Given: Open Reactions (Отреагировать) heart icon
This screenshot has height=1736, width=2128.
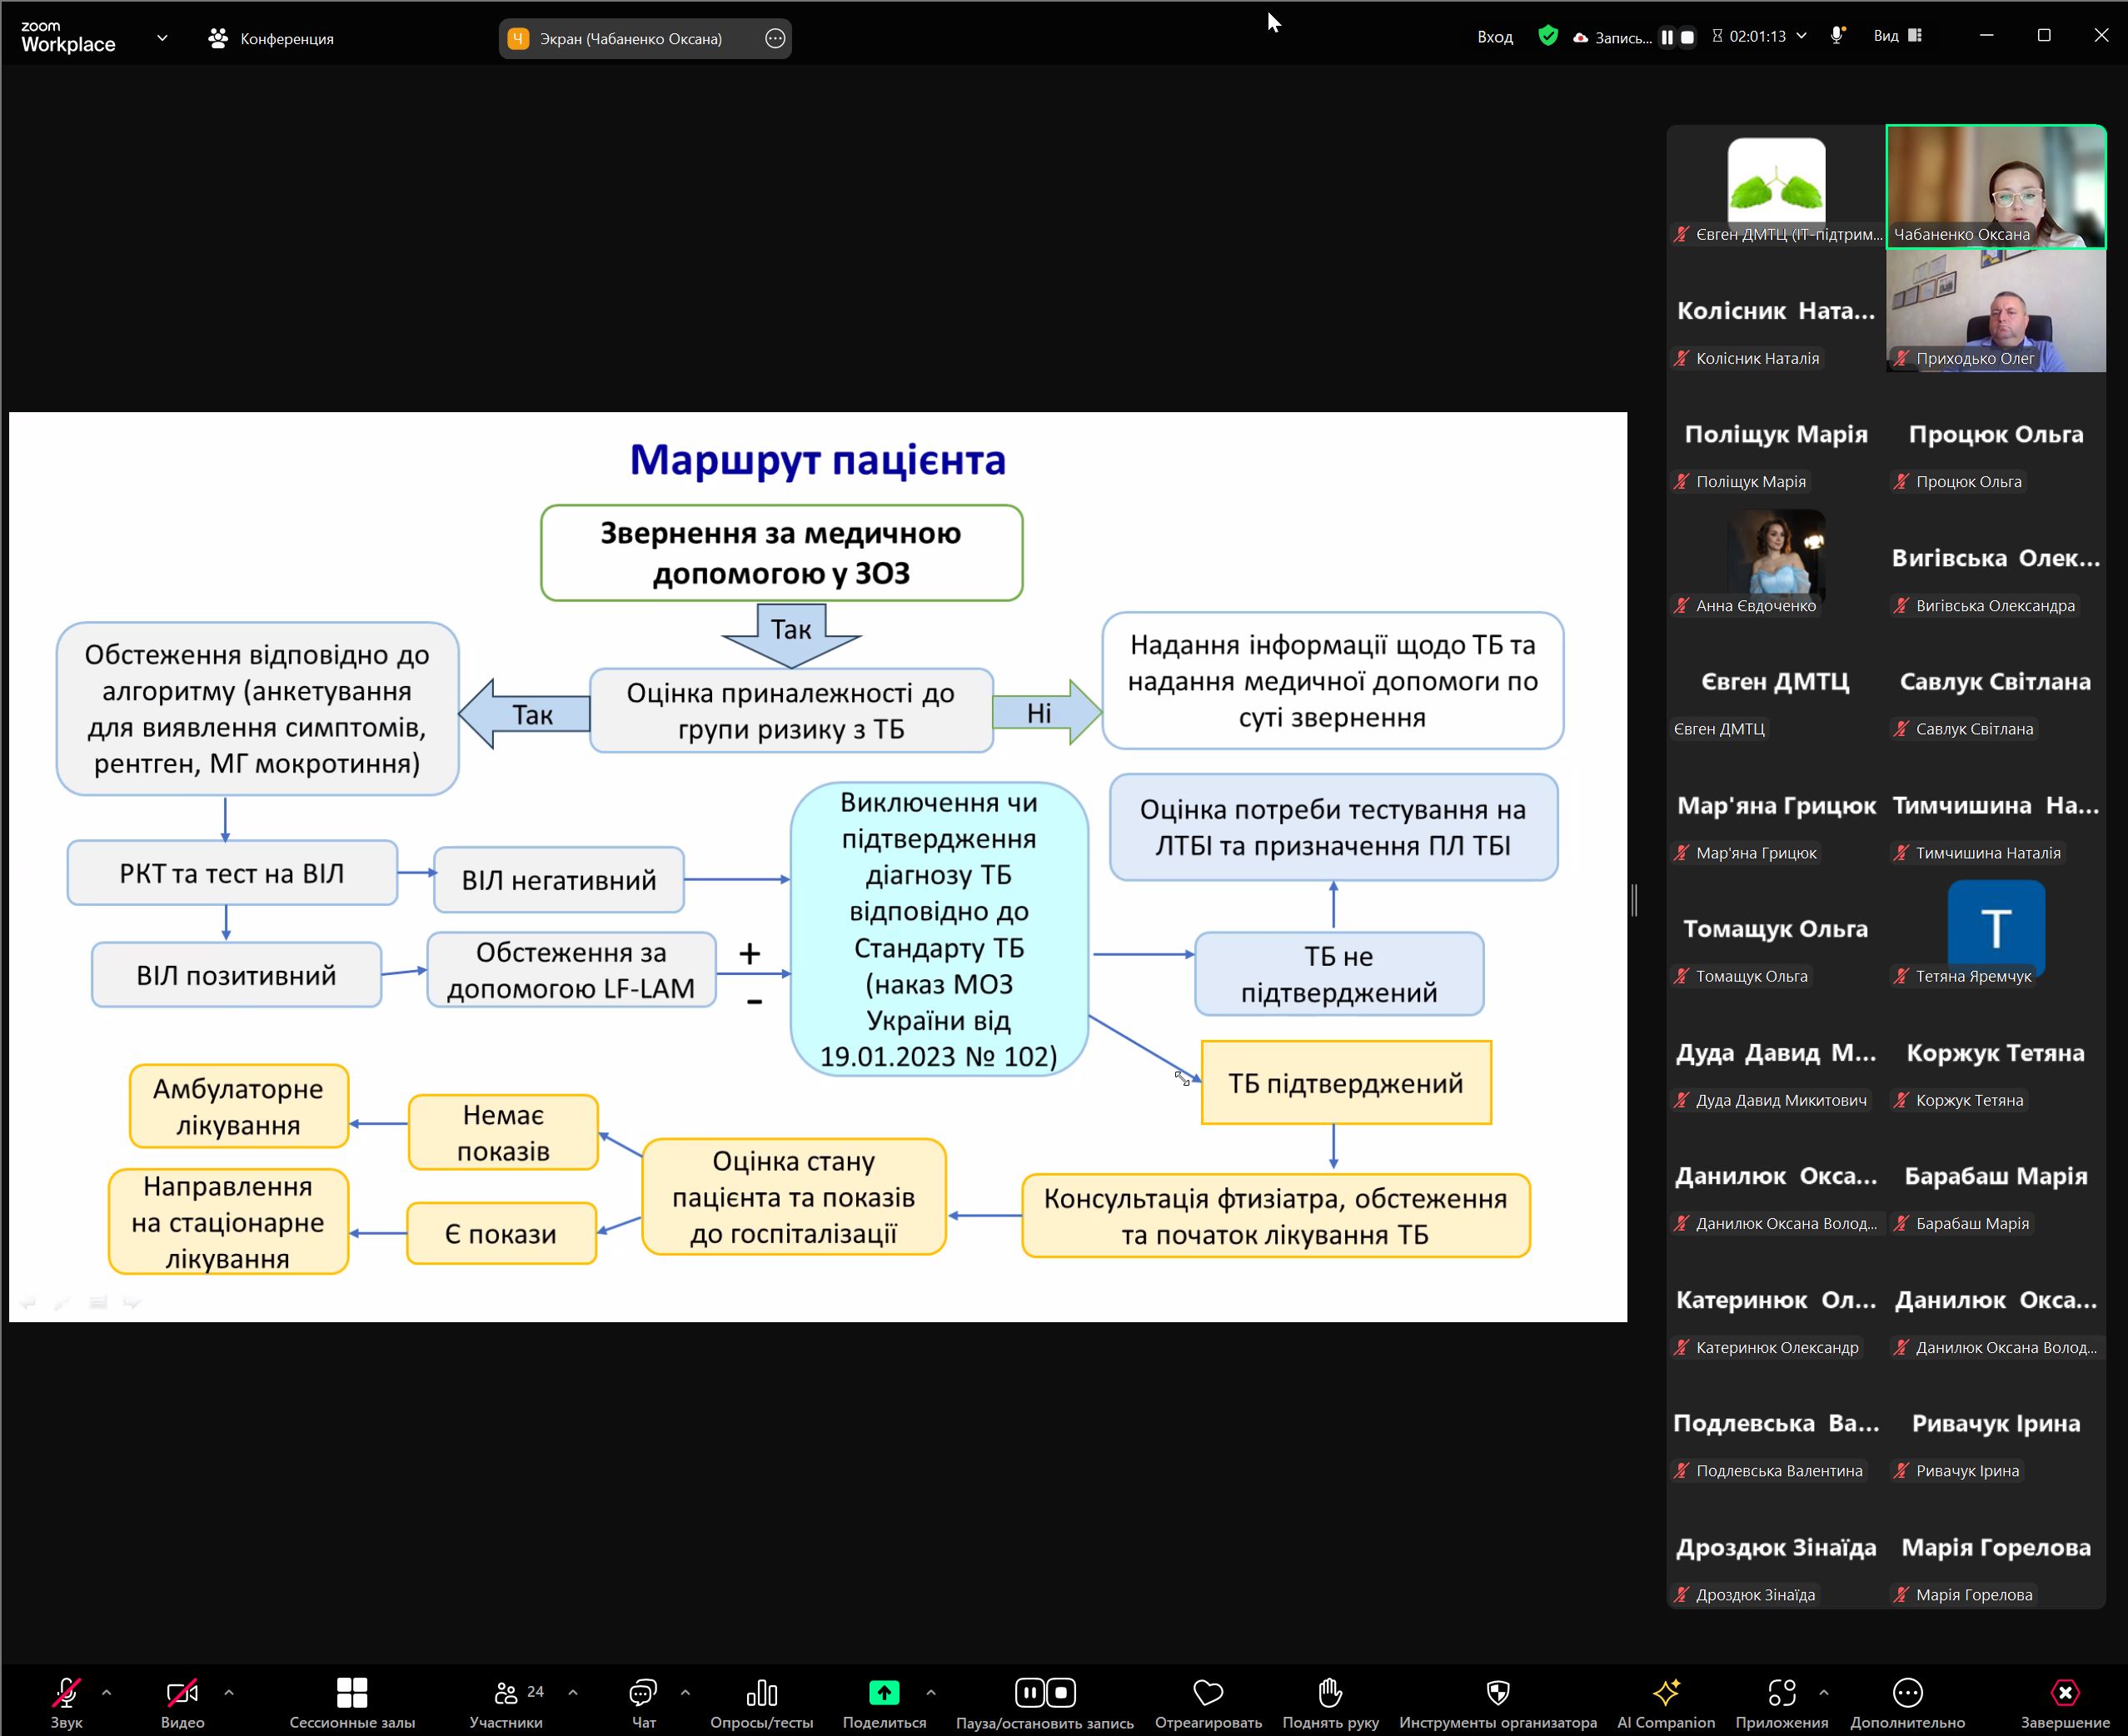Looking at the screenshot, I should tap(1208, 1692).
